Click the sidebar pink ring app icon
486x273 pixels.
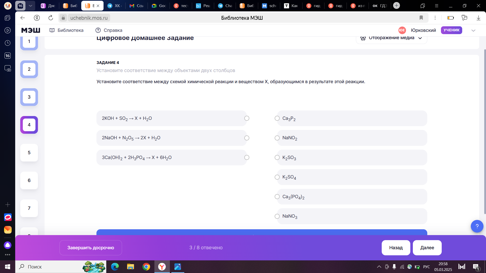[8, 217]
